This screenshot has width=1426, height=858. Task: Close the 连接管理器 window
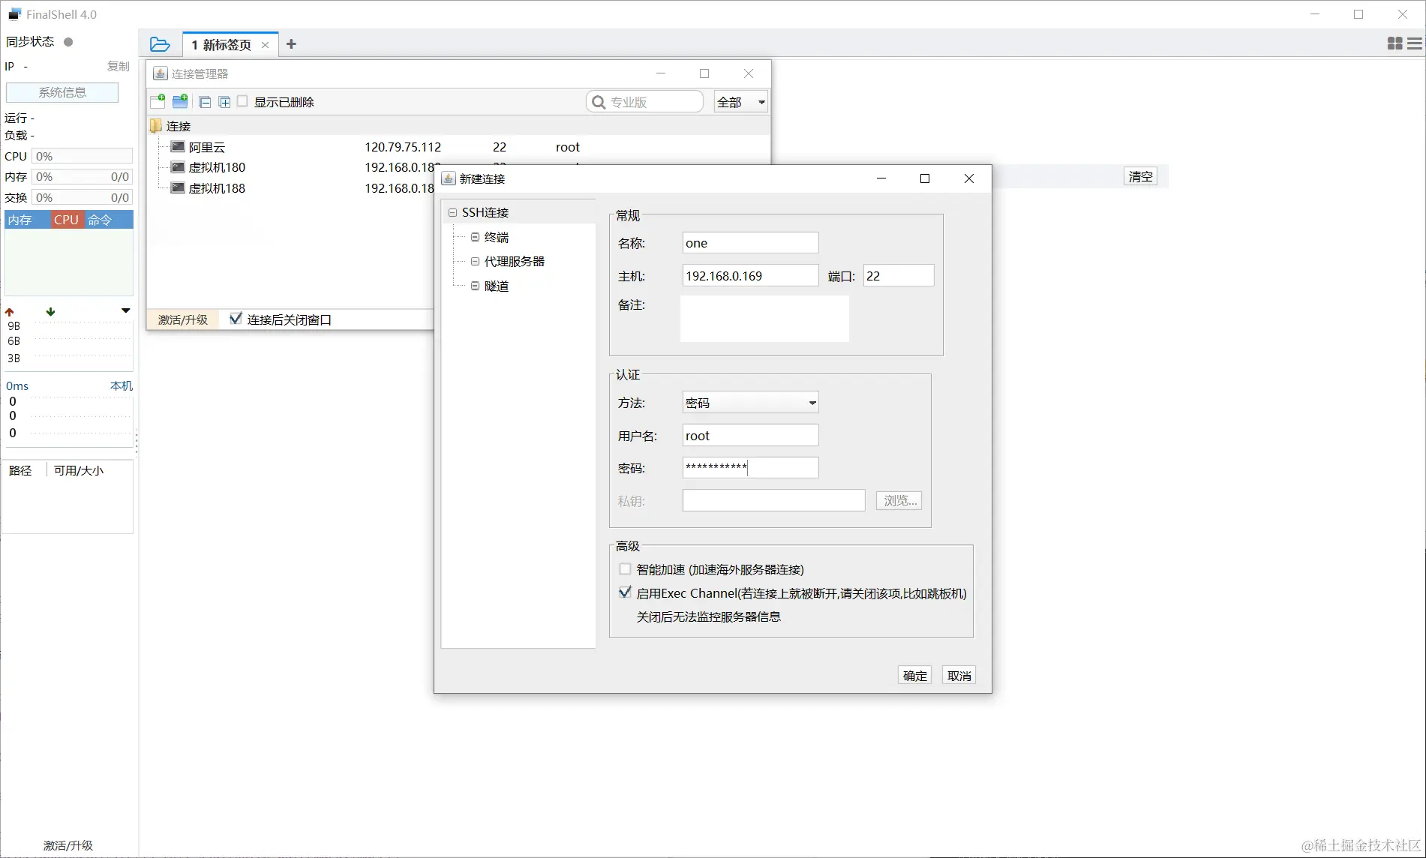749,73
